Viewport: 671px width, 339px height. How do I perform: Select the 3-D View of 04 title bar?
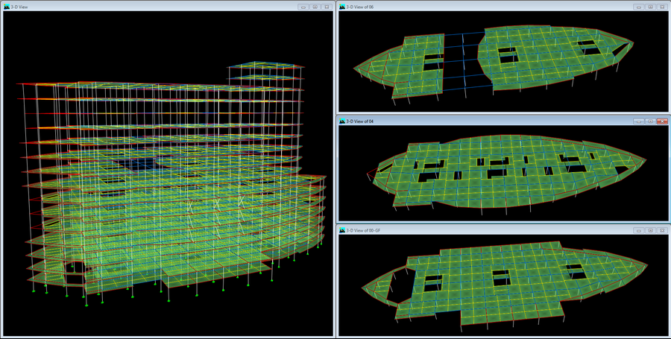tap(485, 121)
